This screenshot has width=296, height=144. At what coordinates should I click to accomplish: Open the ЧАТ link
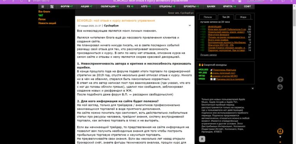point(41,15)
